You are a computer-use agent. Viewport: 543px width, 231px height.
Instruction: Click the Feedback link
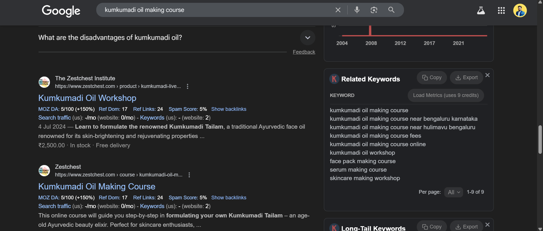304,52
